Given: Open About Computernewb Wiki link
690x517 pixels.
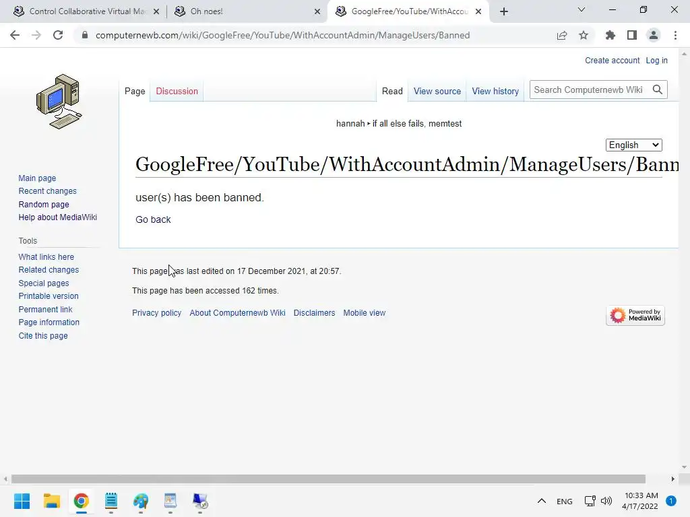Looking at the screenshot, I should tap(237, 312).
